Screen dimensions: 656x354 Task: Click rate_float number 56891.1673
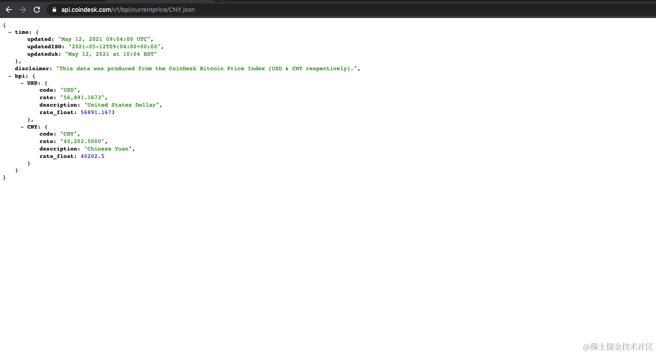97,112
